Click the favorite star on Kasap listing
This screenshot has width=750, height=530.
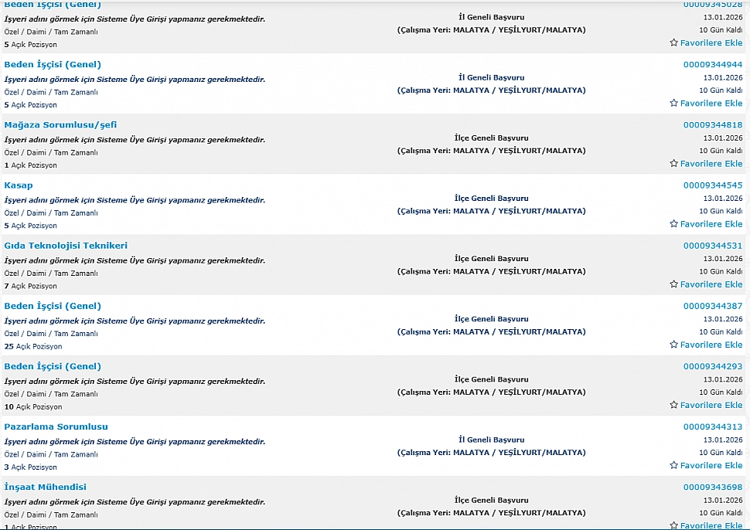tap(673, 224)
